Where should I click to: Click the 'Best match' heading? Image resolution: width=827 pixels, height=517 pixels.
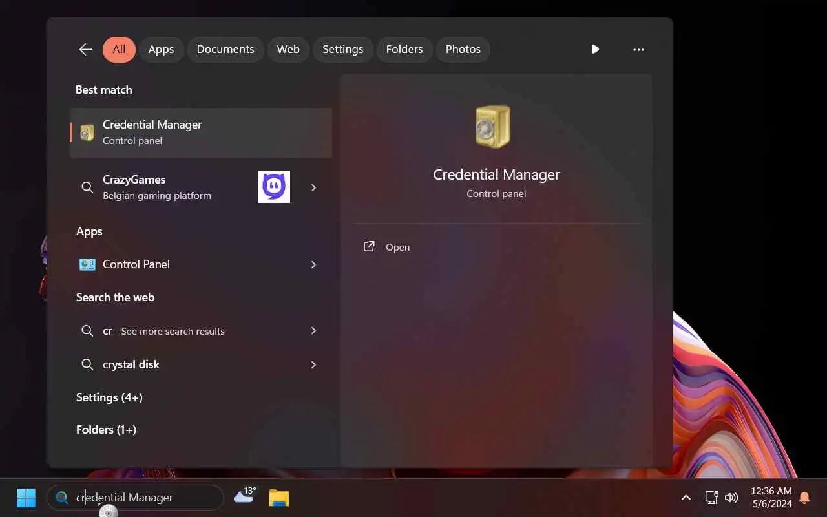point(103,90)
